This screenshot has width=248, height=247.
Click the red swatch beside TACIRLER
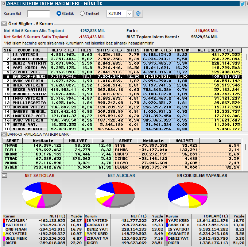(x=4, y=221)
